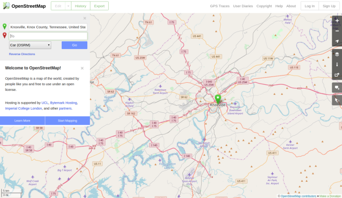Click the US 11E road label
The image size is (342, 198).
[x=294, y=67]
